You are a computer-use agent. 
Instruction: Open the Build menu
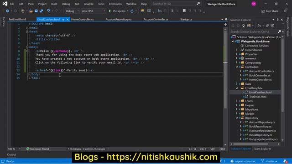click(x=54, y=4)
